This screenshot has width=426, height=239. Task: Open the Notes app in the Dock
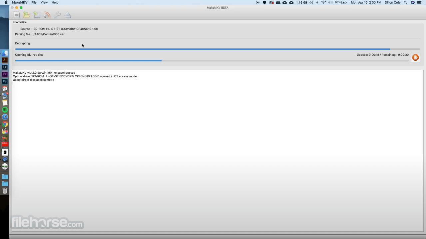5,103
